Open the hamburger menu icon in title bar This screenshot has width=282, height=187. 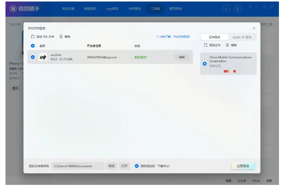pos(250,7)
